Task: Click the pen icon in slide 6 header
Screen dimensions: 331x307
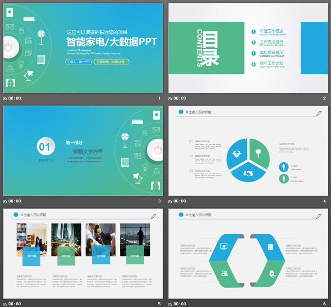Action: [x=319, y=216]
